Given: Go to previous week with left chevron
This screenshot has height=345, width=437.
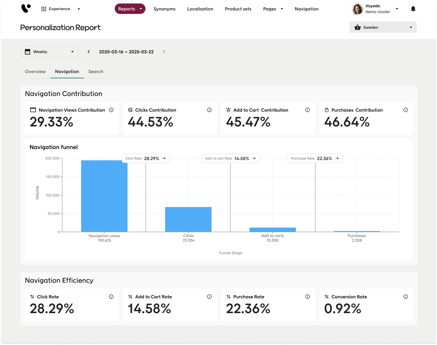Looking at the screenshot, I should point(89,52).
